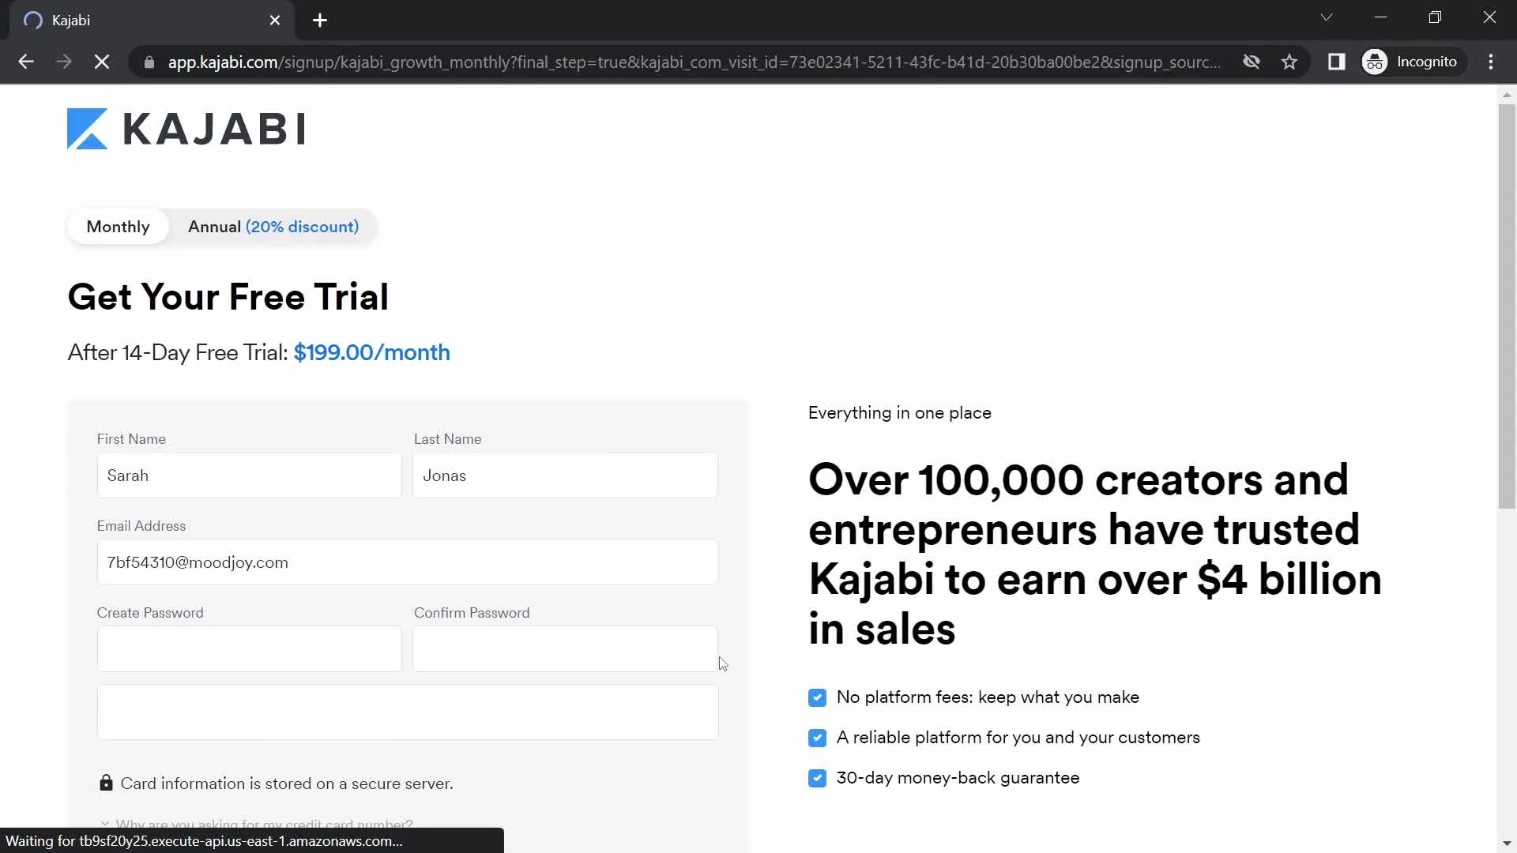
Task: Select the Monthly billing option
Action: pos(118,227)
